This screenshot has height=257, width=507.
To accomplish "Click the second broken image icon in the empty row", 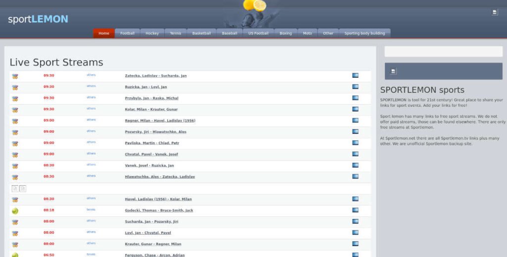I will [23, 188].
